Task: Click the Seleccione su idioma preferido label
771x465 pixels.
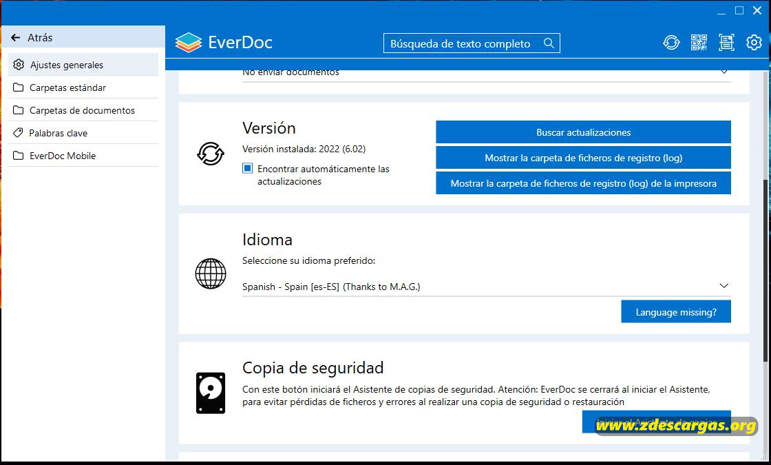Action: (308, 260)
